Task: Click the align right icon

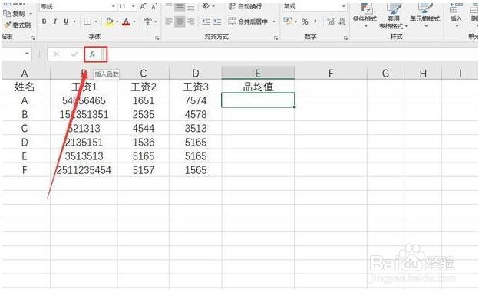Action: 191,21
